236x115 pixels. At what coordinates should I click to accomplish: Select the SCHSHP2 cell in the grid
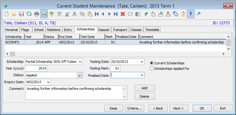click(x=15, y=42)
